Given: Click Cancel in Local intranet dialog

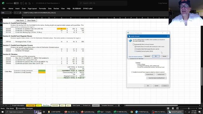Looking at the screenshot, I should 164,56.
